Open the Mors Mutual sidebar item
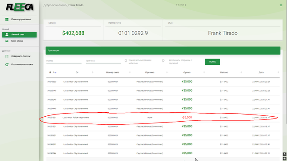The image size is (287, 161). pyautogui.click(x=19, y=41)
